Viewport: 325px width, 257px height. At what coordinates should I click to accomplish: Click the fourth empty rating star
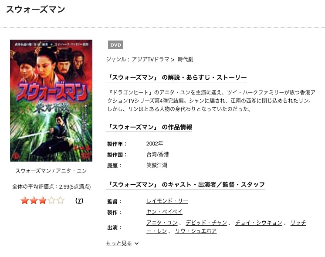tap(51, 200)
